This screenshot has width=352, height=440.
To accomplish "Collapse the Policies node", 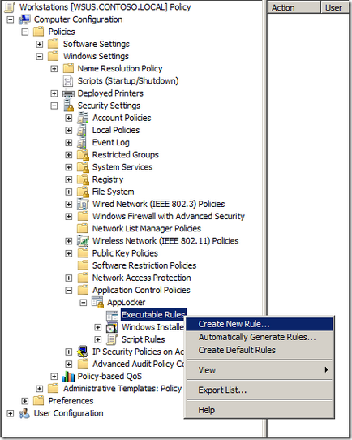I will tap(25, 32).
